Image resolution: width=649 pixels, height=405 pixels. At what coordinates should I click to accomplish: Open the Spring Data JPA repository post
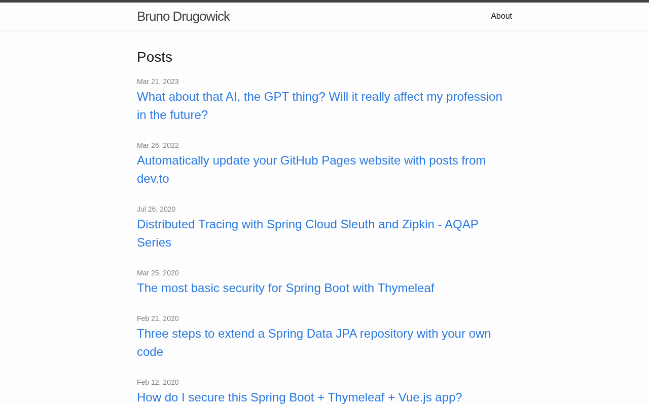pyautogui.click(x=314, y=334)
